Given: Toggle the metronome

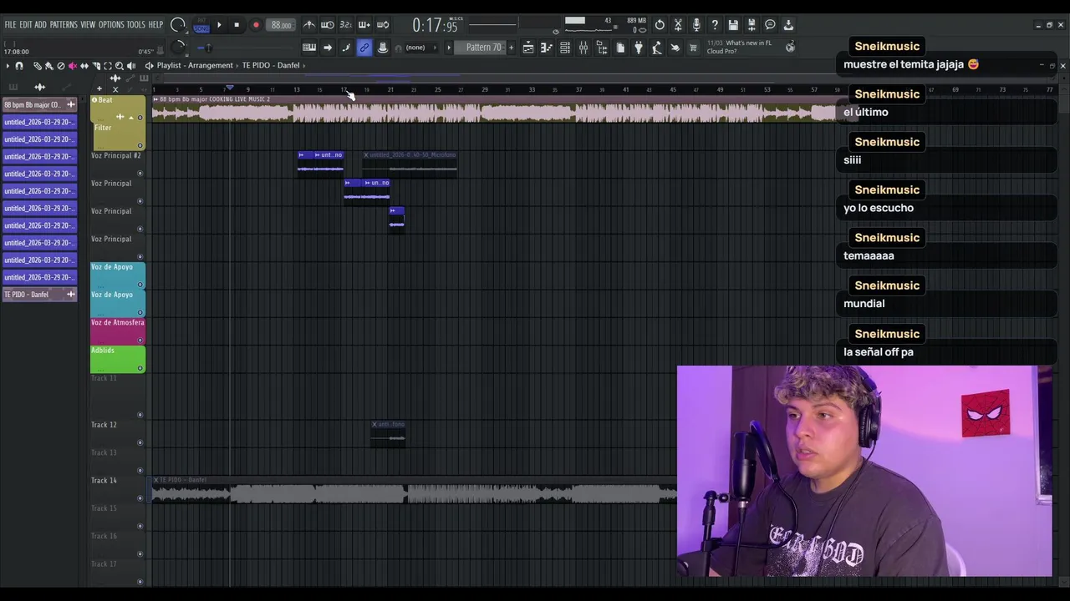Looking at the screenshot, I should click(x=309, y=25).
